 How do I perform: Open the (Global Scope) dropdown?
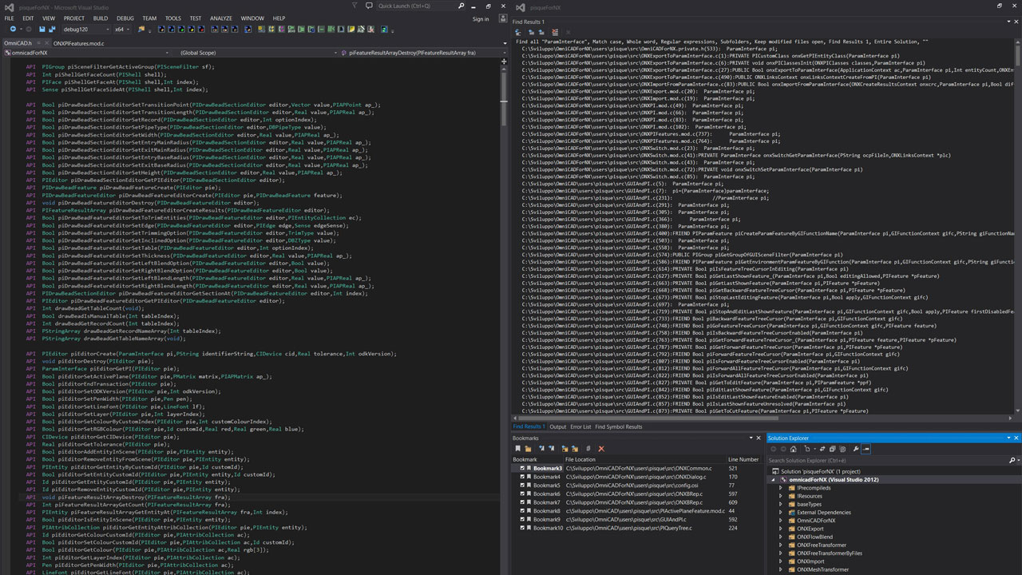(254, 53)
